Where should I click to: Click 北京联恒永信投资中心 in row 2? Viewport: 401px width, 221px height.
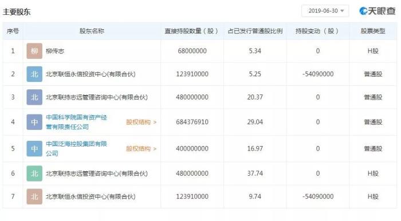91,74
